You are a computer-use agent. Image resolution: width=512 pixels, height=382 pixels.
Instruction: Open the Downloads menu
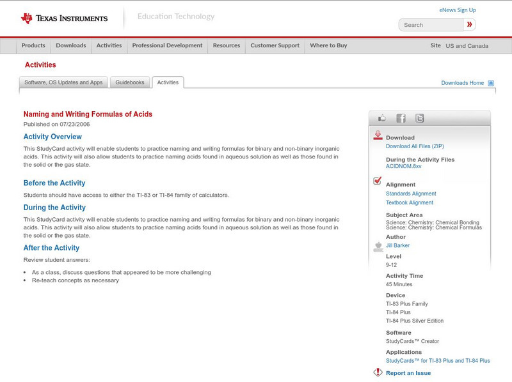(x=71, y=45)
